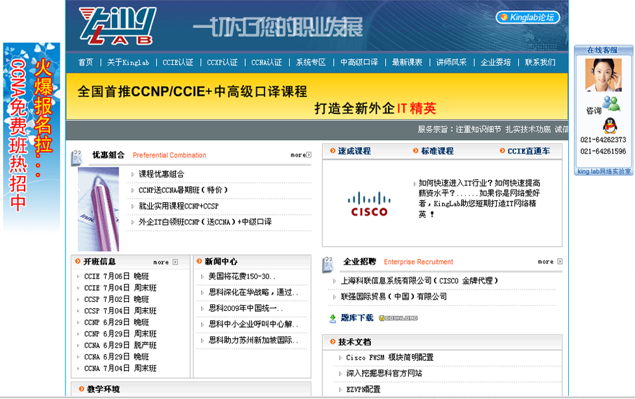Open CCNA 6月29日 脱产班 entry
This screenshot has width=635, height=399.
coord(120,345)
